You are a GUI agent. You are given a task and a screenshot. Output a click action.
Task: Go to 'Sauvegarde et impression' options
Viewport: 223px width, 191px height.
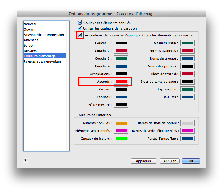pyautogui.click(x=44, y=35)
